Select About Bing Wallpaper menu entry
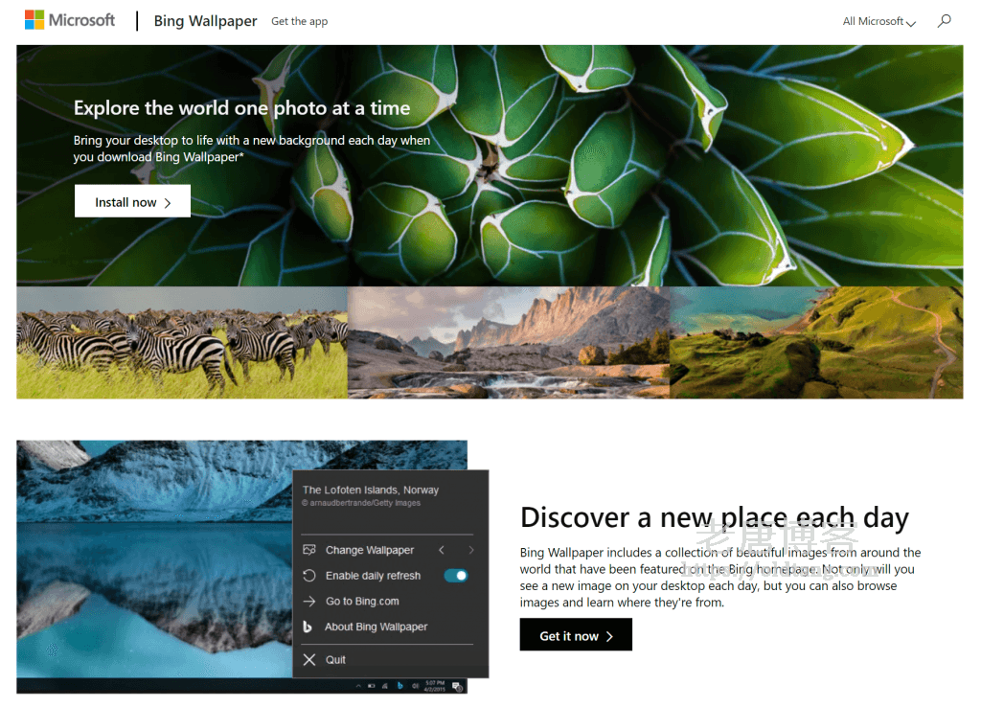The height and width of the screenshot is (707, 981). (376, 627)
